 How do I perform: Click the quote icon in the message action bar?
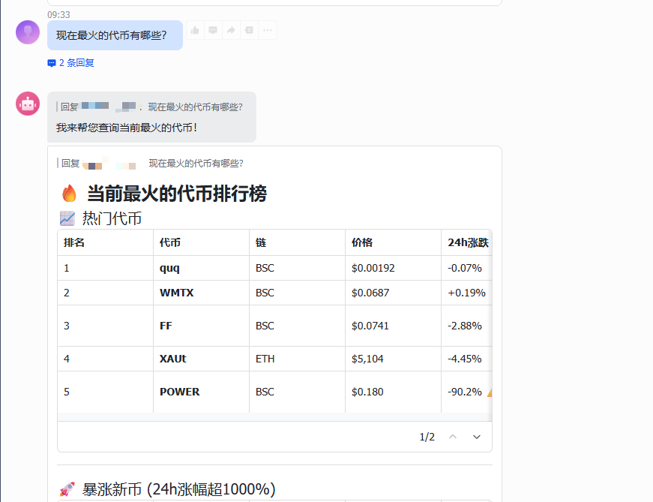coord(248,30)
